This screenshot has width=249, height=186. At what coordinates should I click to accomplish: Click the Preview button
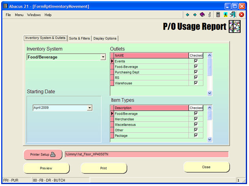pos(46,168)
